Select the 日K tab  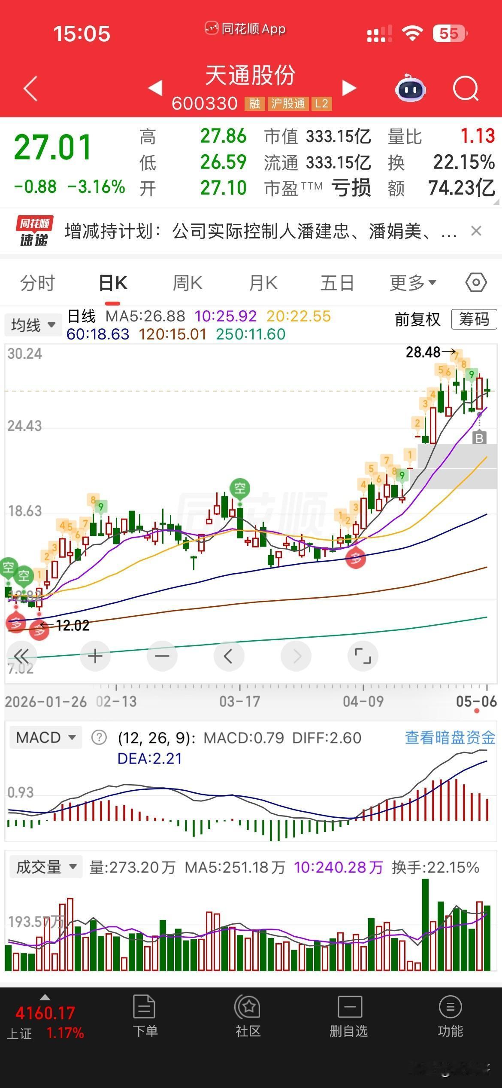[113, 283]
